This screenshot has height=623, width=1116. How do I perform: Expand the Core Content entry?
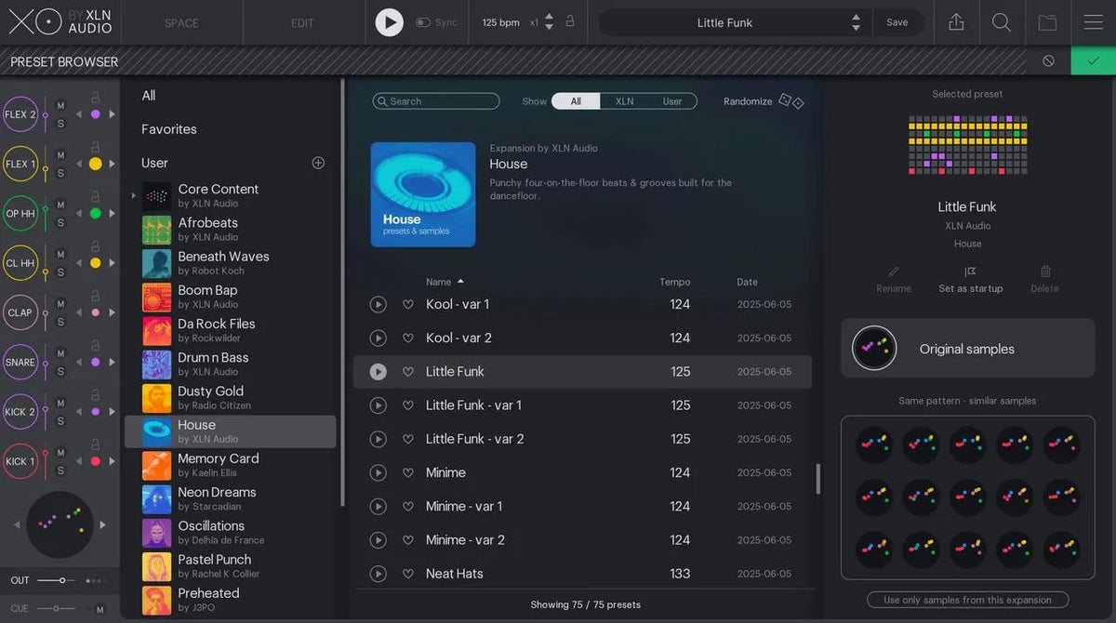[x=133, y=195]
